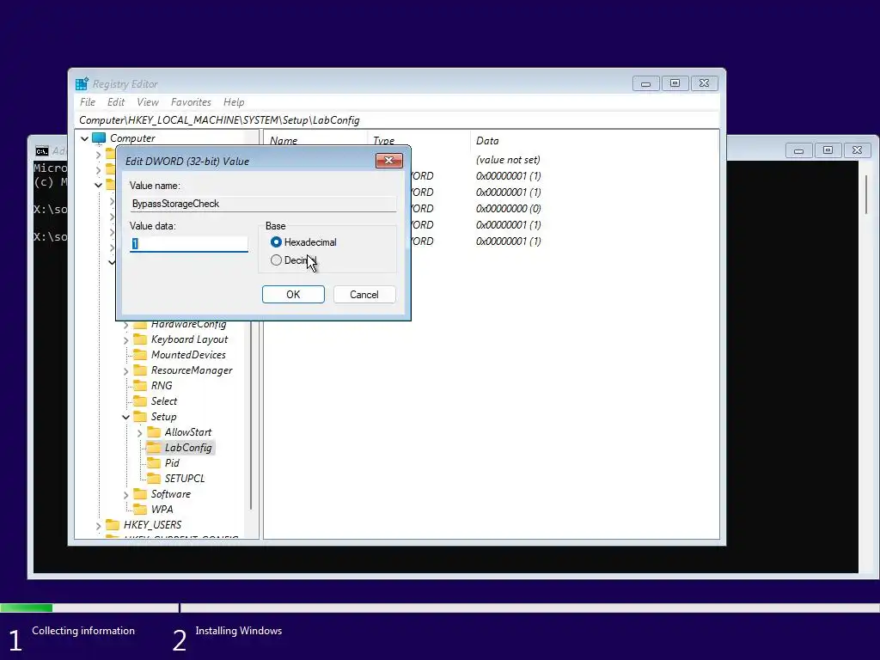Click the 'Installing Windows' setup step label
Screen dimensions: 880x660
click(239, 631)
